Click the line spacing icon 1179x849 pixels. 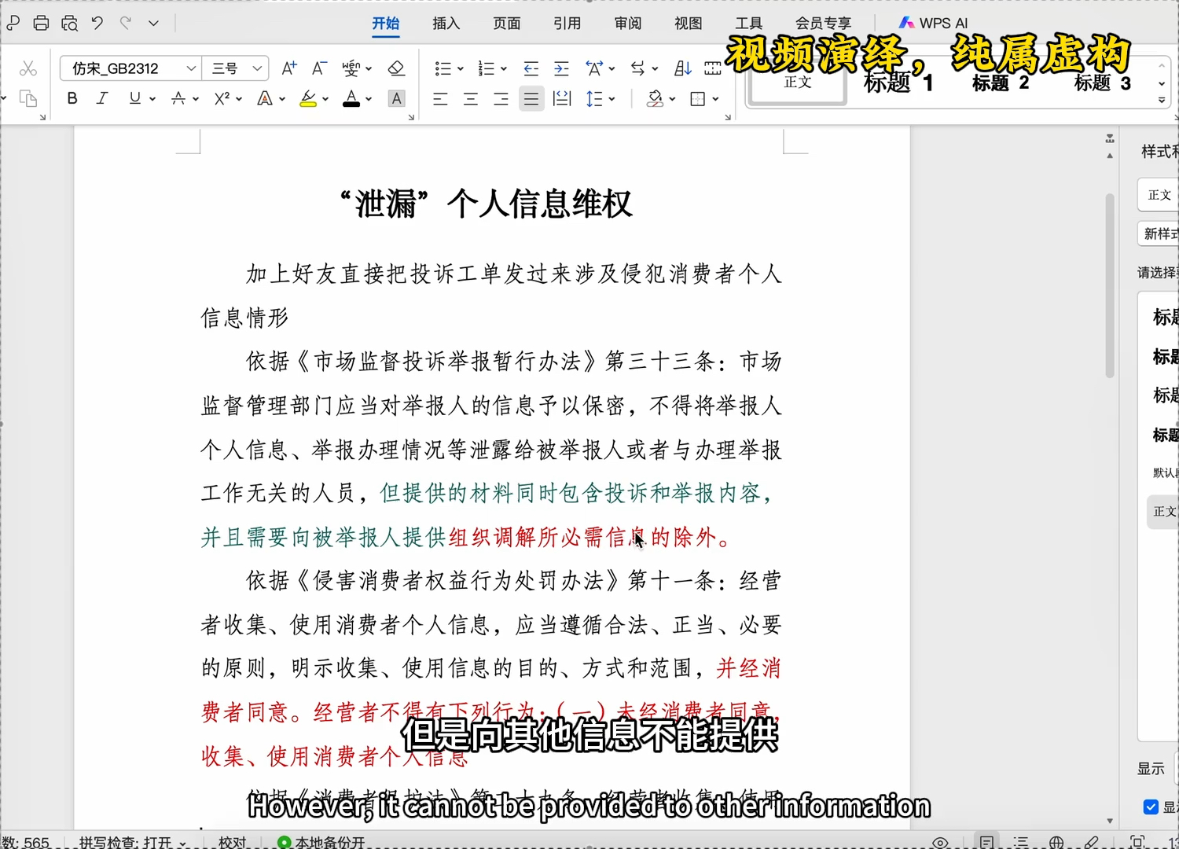[x=594, y=99]
